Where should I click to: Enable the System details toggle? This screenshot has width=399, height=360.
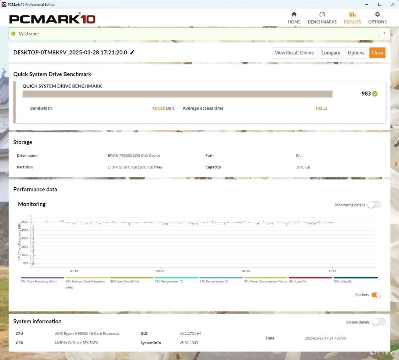coord(378,322)
